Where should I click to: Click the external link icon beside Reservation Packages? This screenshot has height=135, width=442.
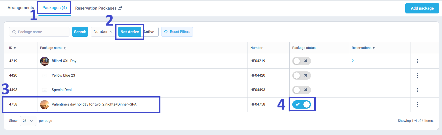pyautogui.click(x=120, y=8)
